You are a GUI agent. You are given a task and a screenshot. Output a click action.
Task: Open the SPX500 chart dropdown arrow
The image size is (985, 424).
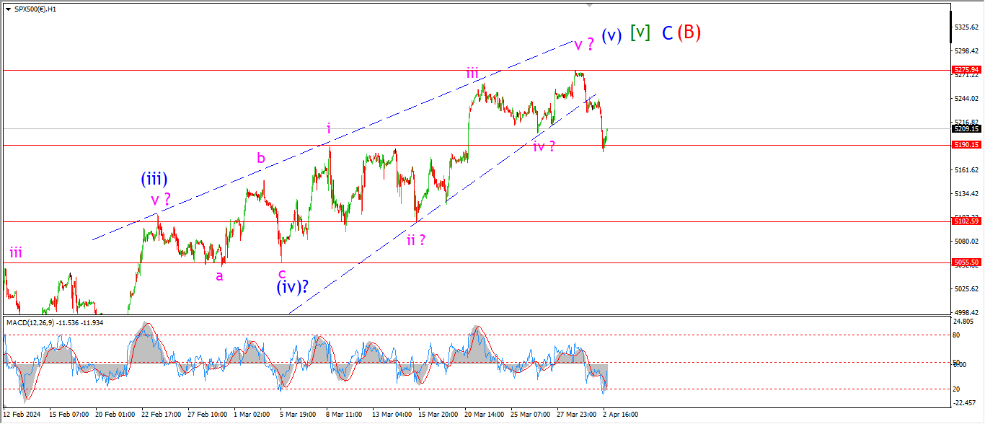coord(7,8)
